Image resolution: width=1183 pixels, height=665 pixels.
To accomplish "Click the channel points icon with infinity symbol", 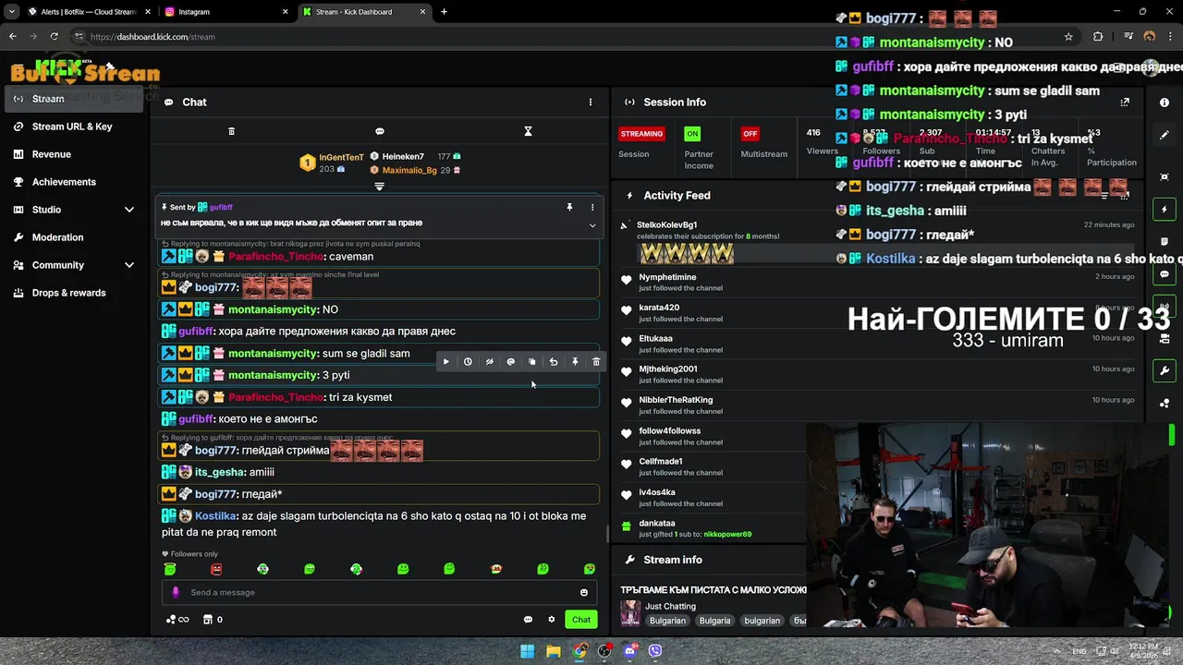I will tap(177, 620).
